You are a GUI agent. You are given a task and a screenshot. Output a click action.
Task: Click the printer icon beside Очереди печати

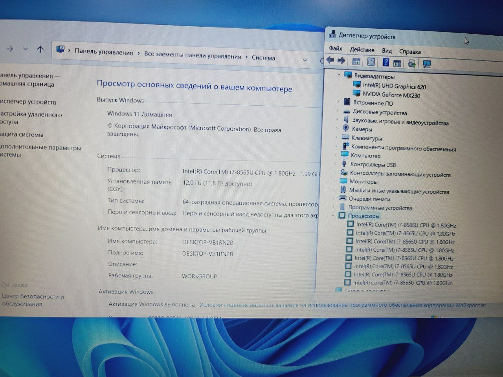click(343, 198)
